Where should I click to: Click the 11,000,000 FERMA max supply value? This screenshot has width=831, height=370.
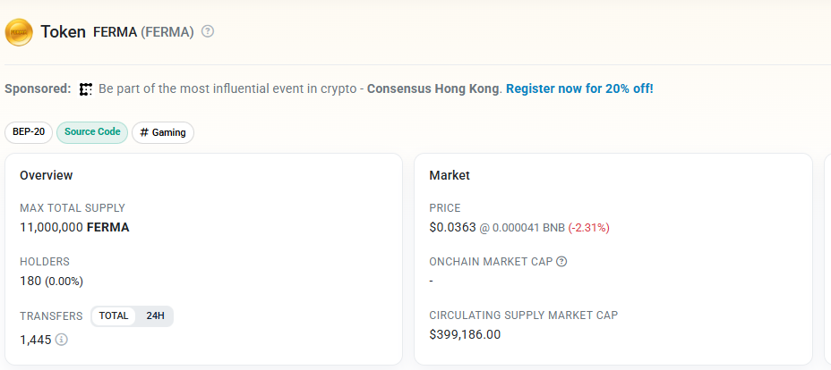[74, 227]
